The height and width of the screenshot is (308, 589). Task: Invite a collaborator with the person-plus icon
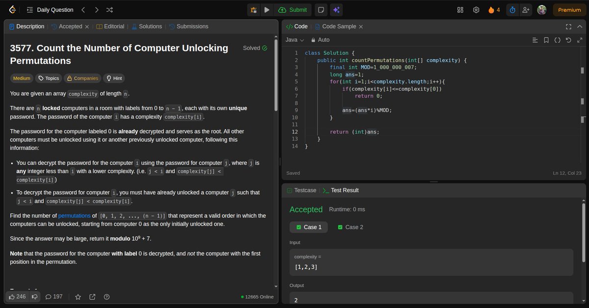(526, 9)
